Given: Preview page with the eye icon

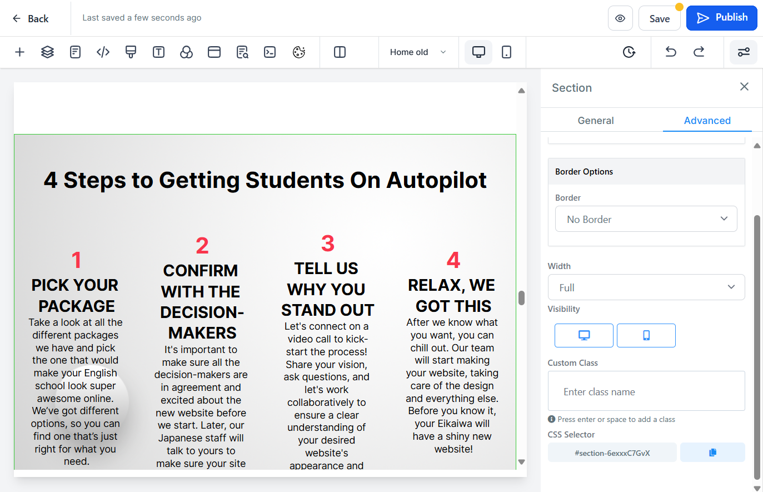Looking at the screenshot, I should pyautogui.click(x=620, y=18).
